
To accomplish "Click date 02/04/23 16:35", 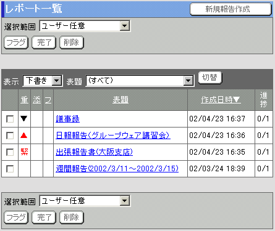I will 217,152.
